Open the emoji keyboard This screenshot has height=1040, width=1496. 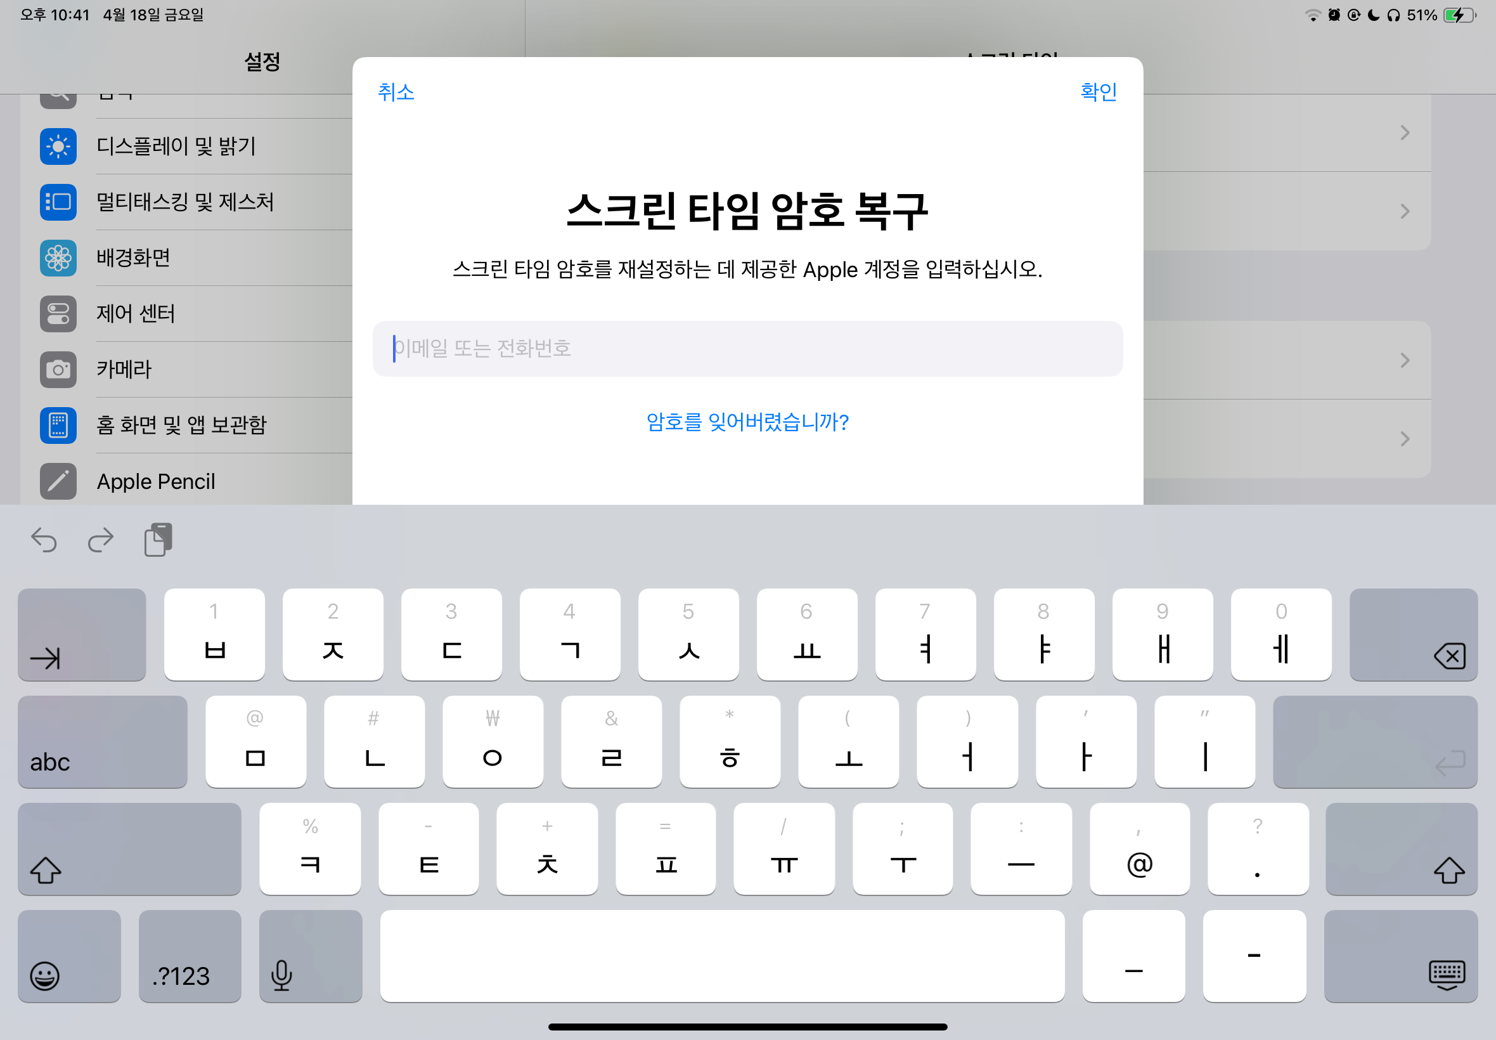point(69,956)
